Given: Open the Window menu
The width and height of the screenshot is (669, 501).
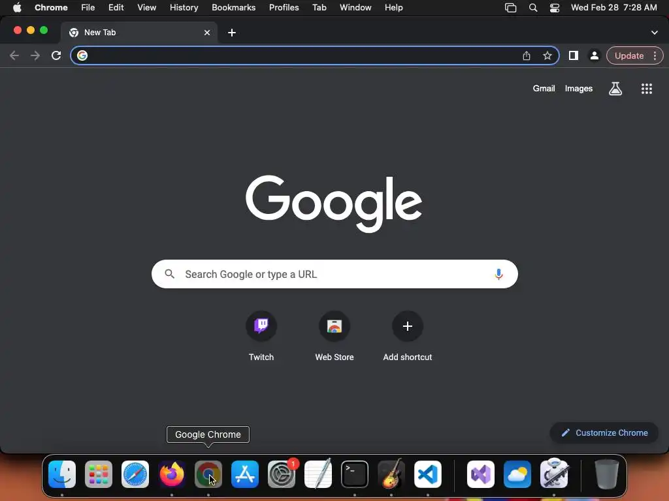Looking at the screenshot, I should click(355, 7).
